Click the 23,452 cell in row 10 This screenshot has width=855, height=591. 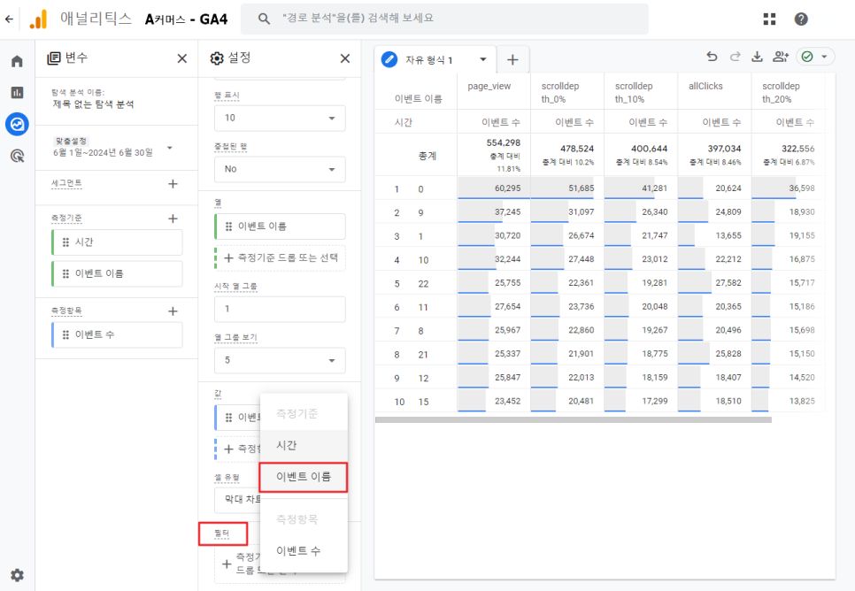coord(493,402)
